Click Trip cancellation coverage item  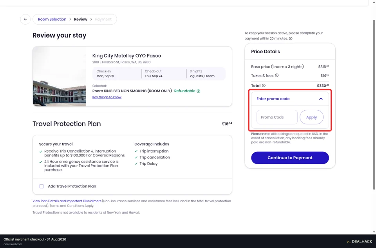(x=155, y=157)
